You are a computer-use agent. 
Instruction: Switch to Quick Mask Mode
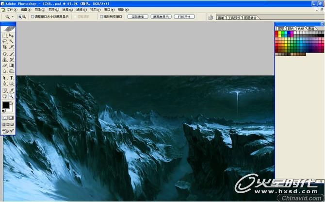coord(11,118)
